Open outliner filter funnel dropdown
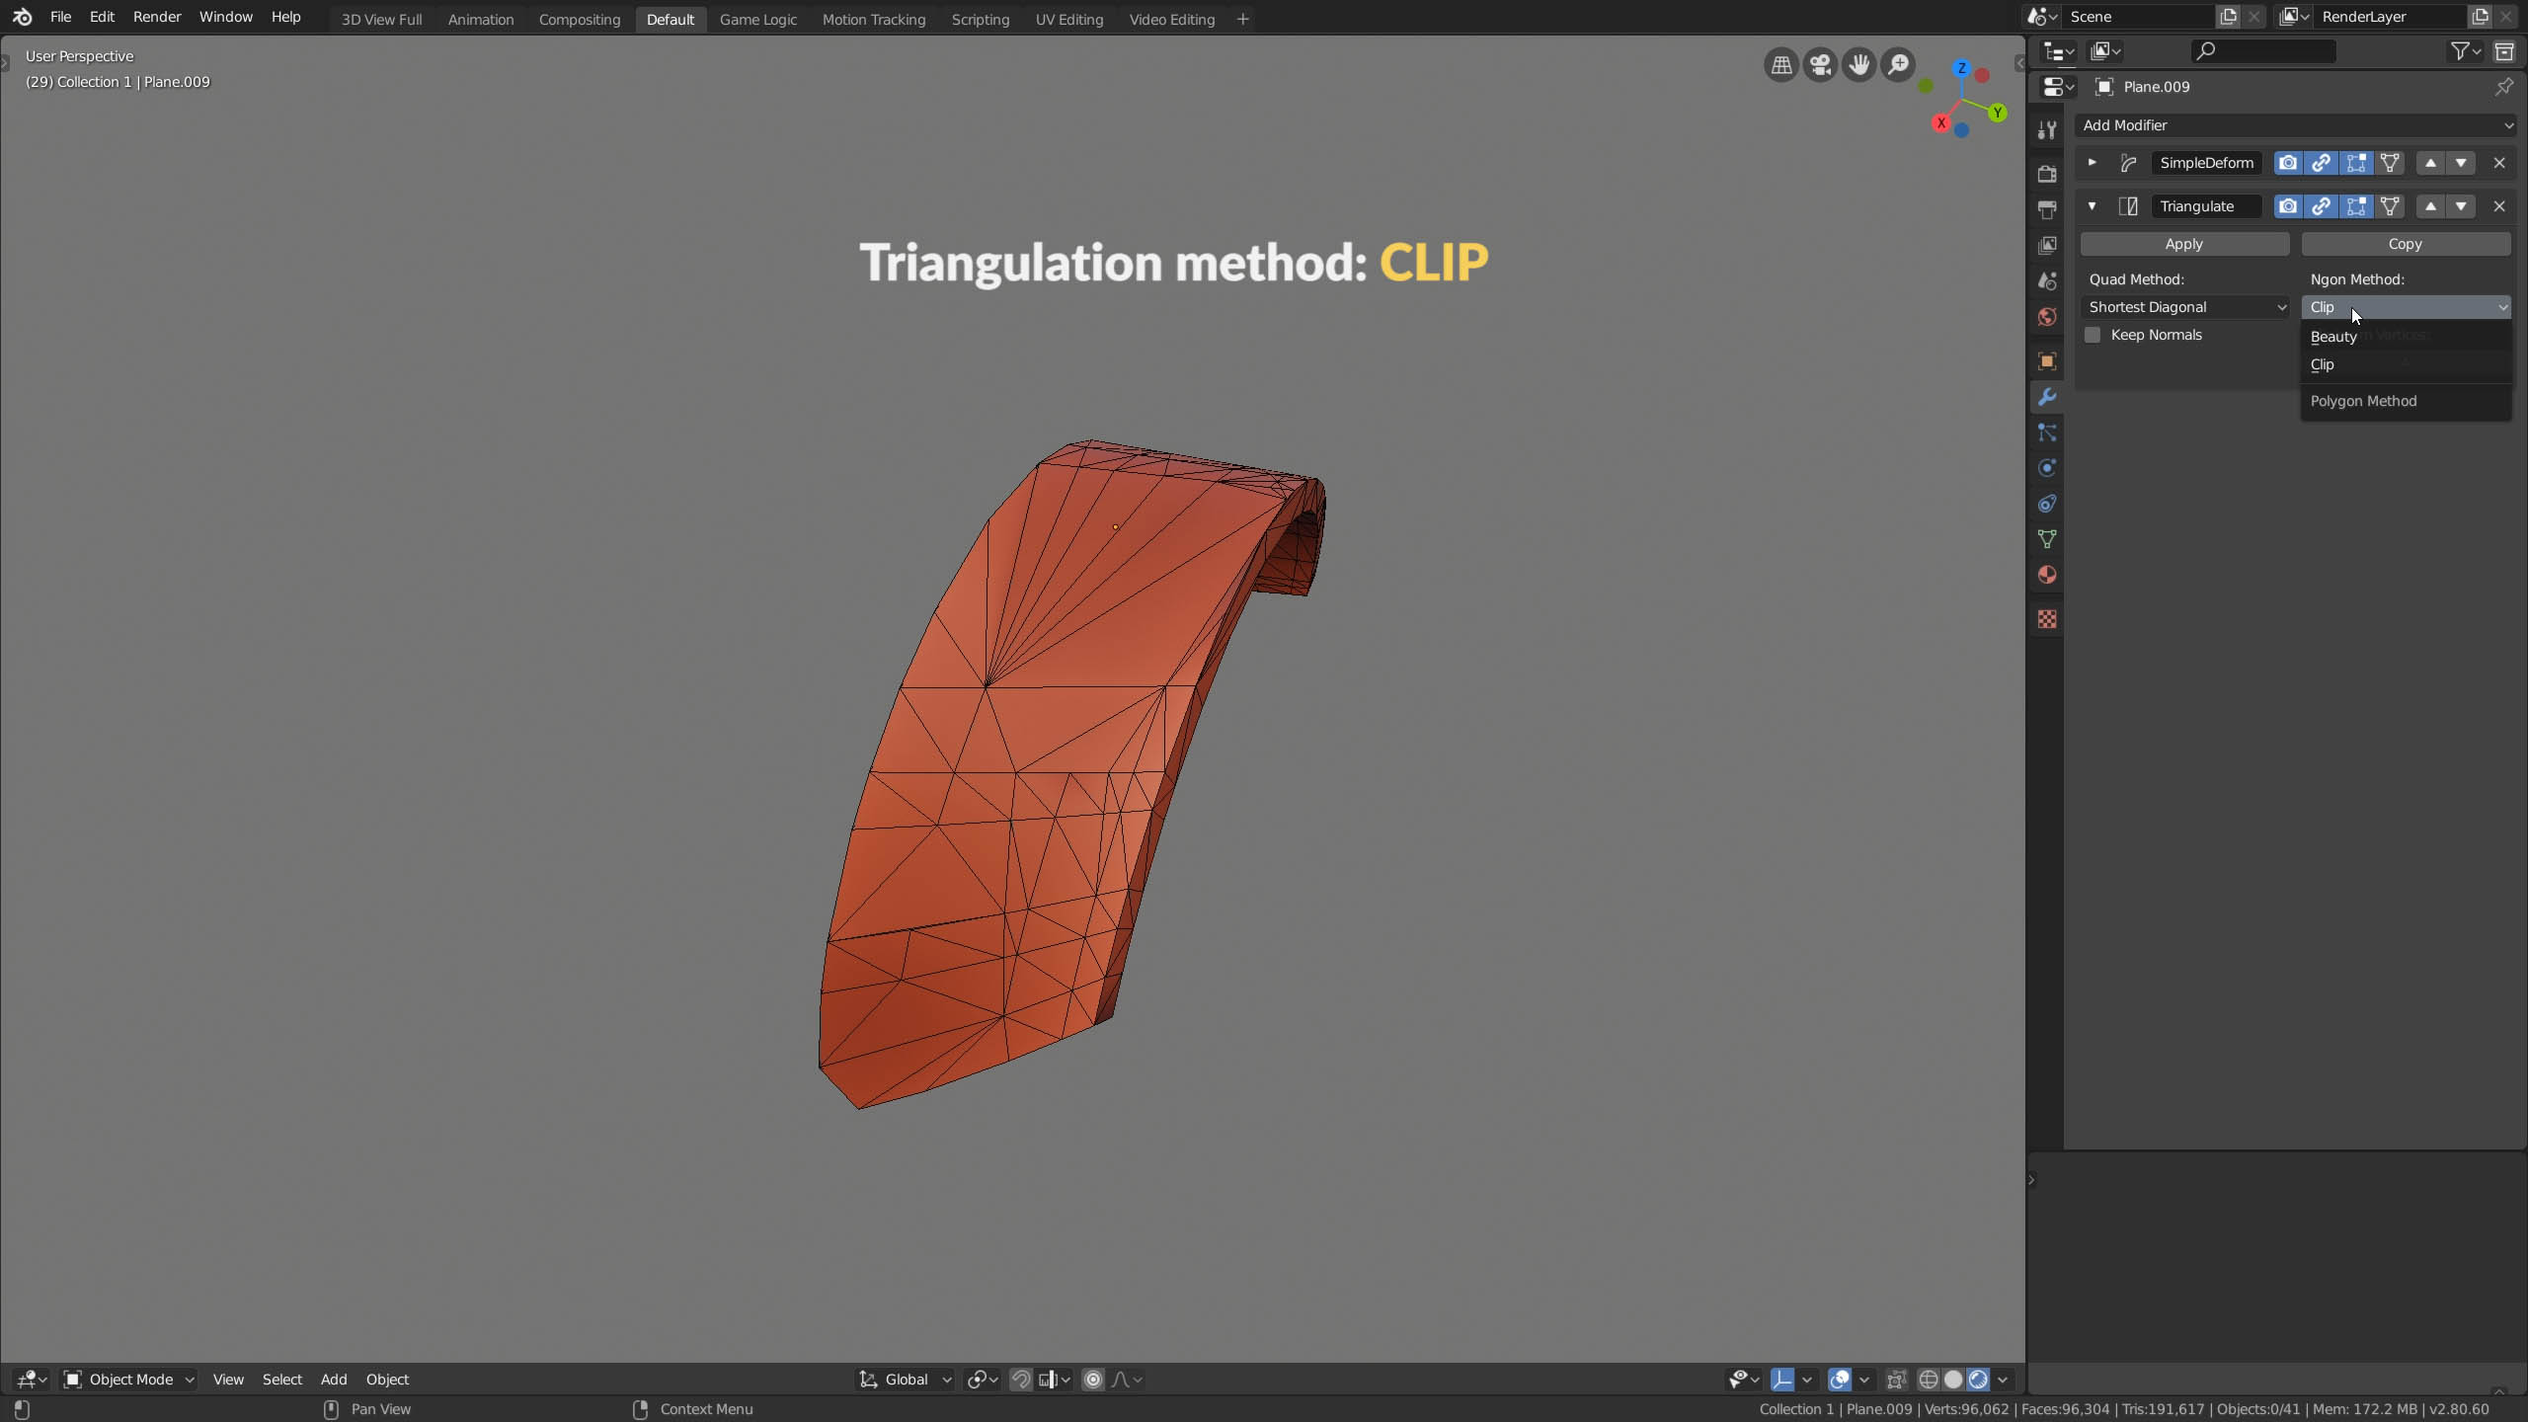The width and height of the screenshot is (2528, 1422). [2465, 51]
